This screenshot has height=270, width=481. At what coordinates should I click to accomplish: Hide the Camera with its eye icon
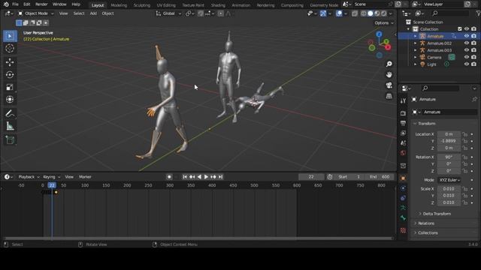coord(467,57)
